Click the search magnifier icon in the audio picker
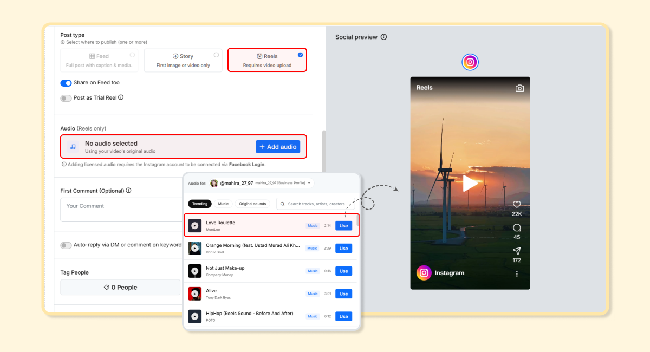This screenshot has height=352, width=650. click(283, 204)
